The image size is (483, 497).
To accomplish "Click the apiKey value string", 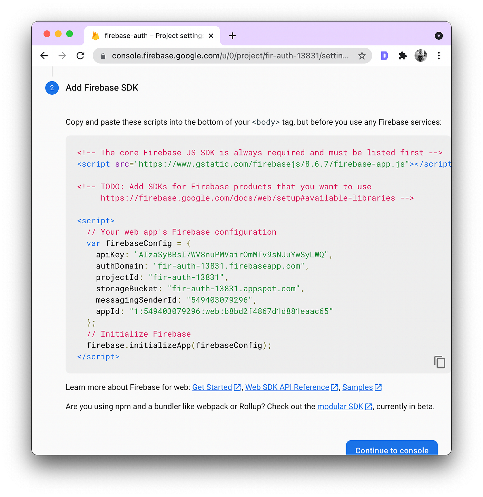I will (231, 255).
